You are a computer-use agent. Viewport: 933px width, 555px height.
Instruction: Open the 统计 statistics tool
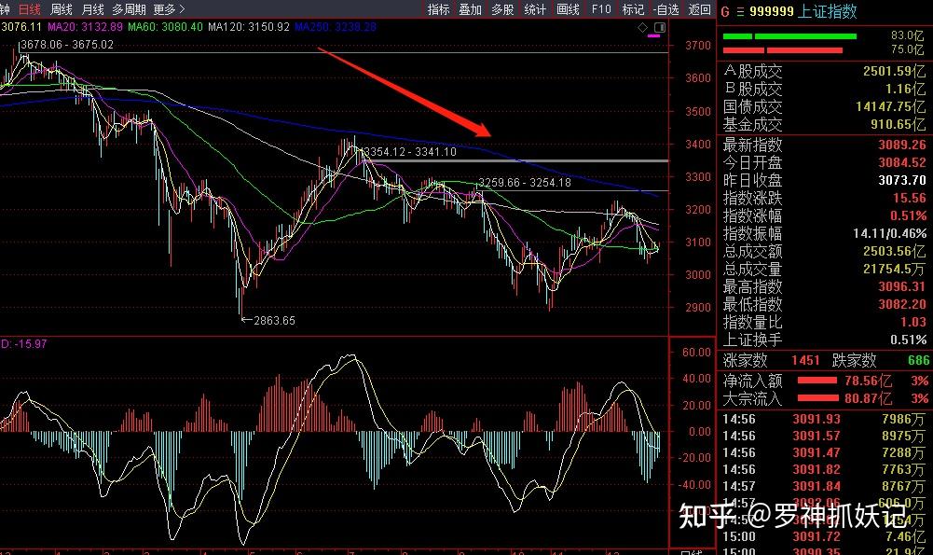point(535,9)
